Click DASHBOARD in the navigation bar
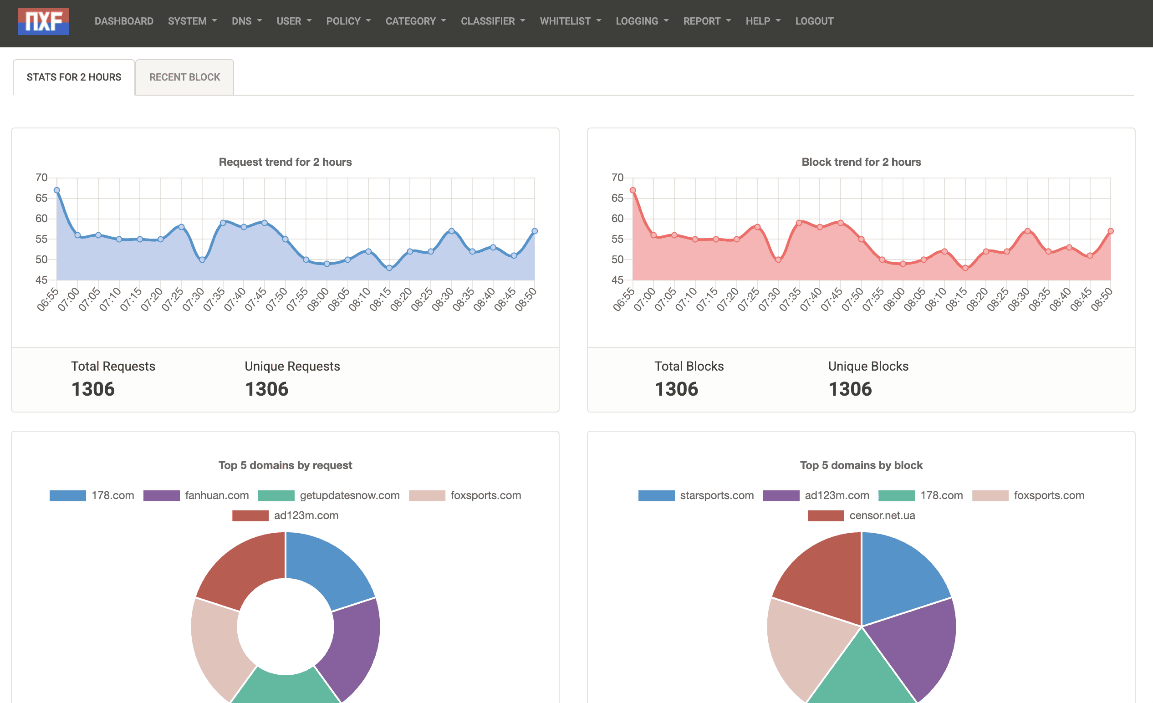1153x703 pixels. point(123,21)
